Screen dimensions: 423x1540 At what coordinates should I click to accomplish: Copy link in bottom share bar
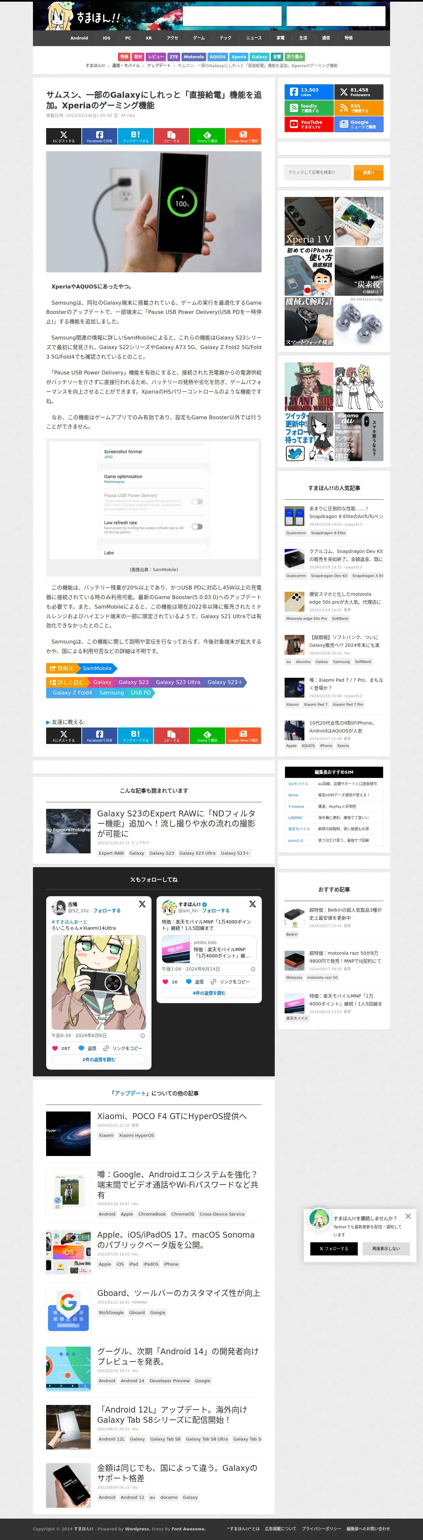pos(171,735)
